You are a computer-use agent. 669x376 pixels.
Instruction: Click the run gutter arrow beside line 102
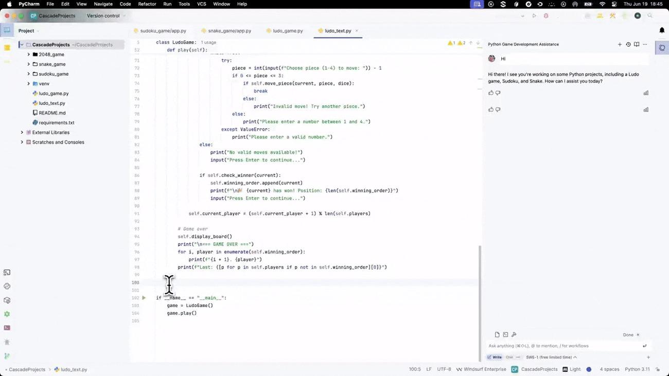(x=144, y=298)
